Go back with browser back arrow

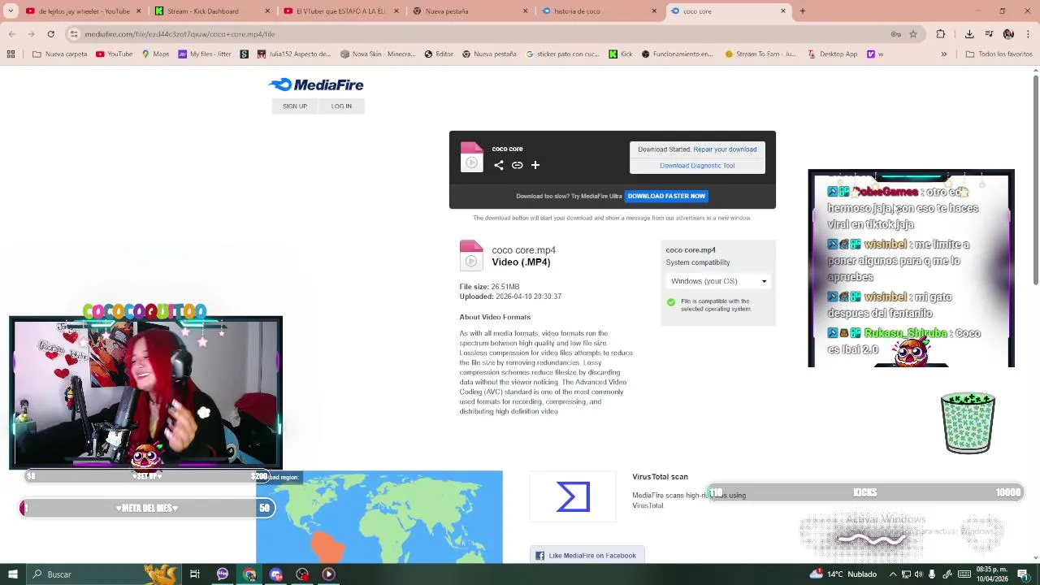[11, 34]
